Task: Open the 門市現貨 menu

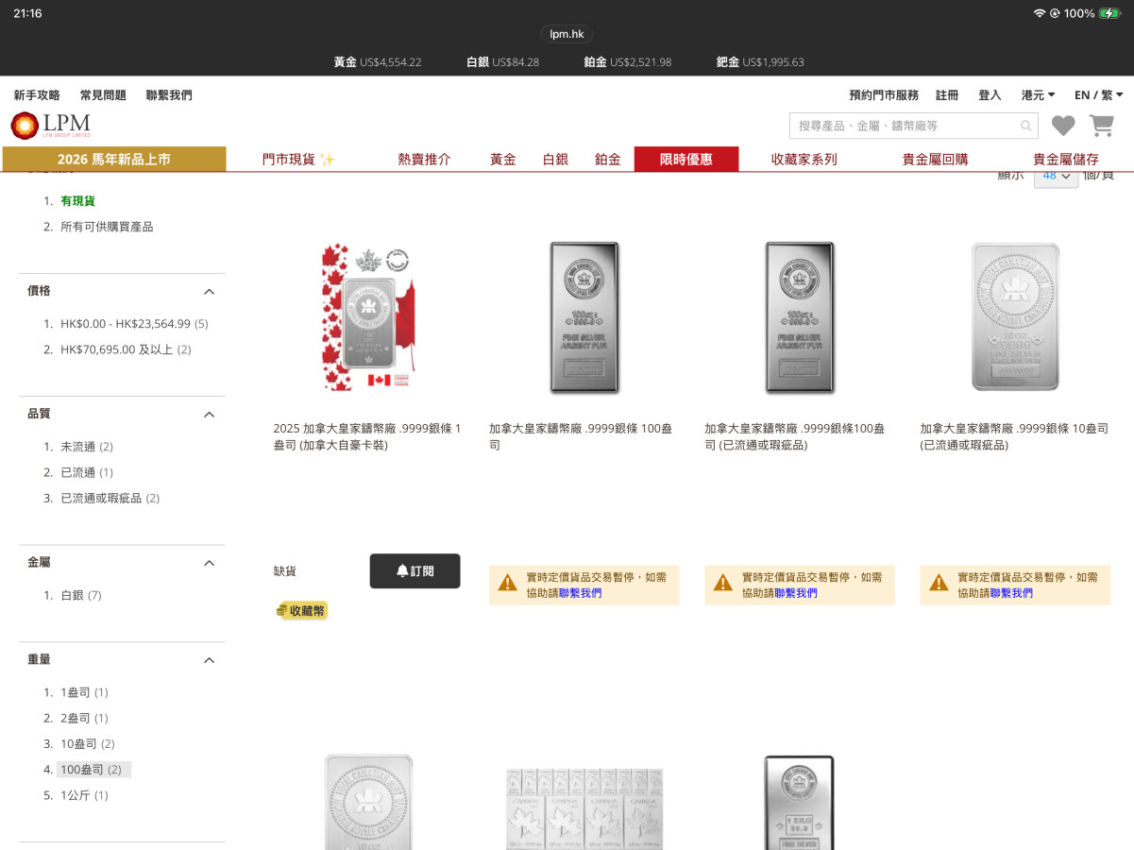Action: [x=298, y=160]
